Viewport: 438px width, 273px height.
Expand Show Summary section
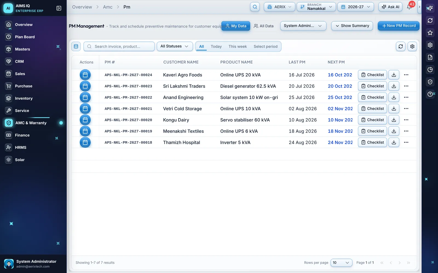click(x=352, y=26)
